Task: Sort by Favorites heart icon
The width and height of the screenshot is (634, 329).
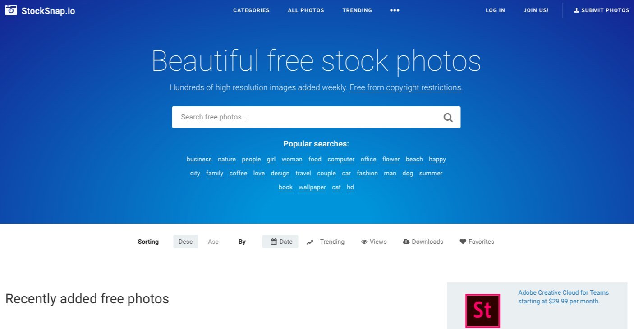Action: point(463,242)
